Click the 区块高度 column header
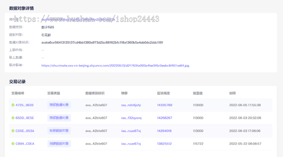 tap(163, 93)
